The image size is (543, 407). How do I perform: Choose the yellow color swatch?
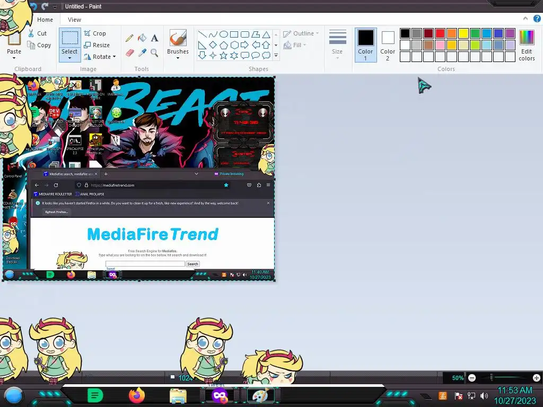point(463,33)
